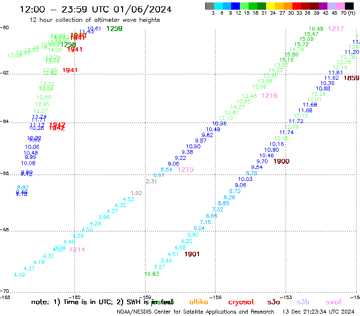Viewport: 360px width, 316px height.
Task: Click the wave height value '11.62'
Action: coord(331,78)
